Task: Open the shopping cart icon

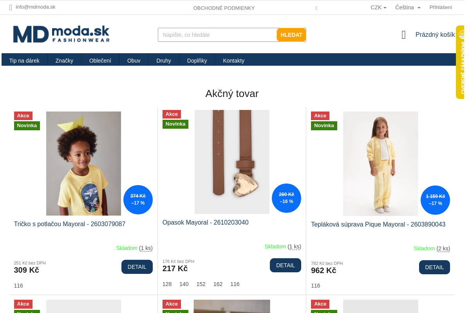Action: point(404,35)
